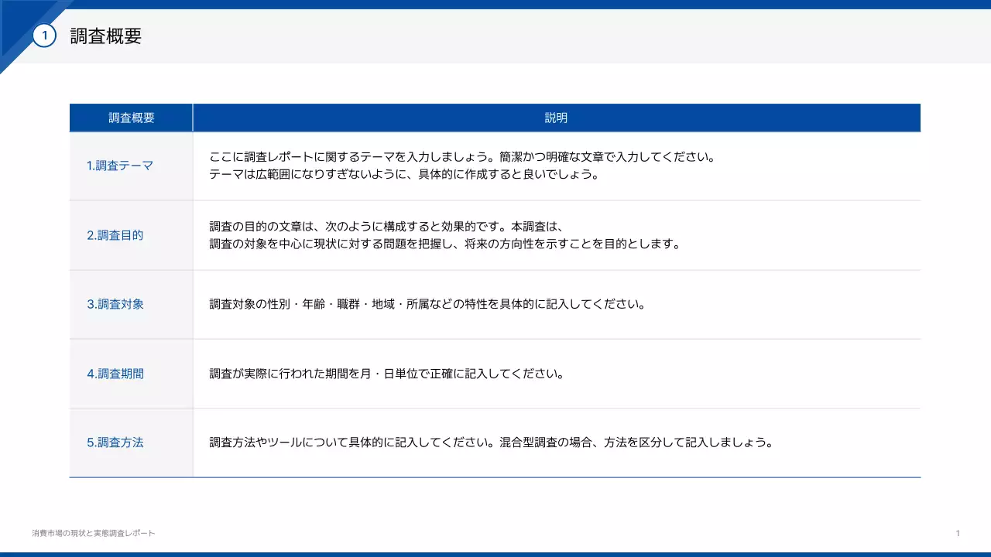The height and width of the screenshot is (557, 991).
Task: Click the bottom blue footer bar
Action: point(495,552)
